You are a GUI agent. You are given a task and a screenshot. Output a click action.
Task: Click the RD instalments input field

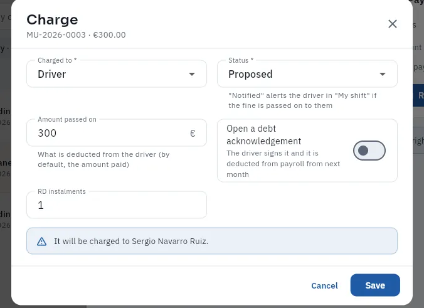pyautogui.click(x=117, y=205)
